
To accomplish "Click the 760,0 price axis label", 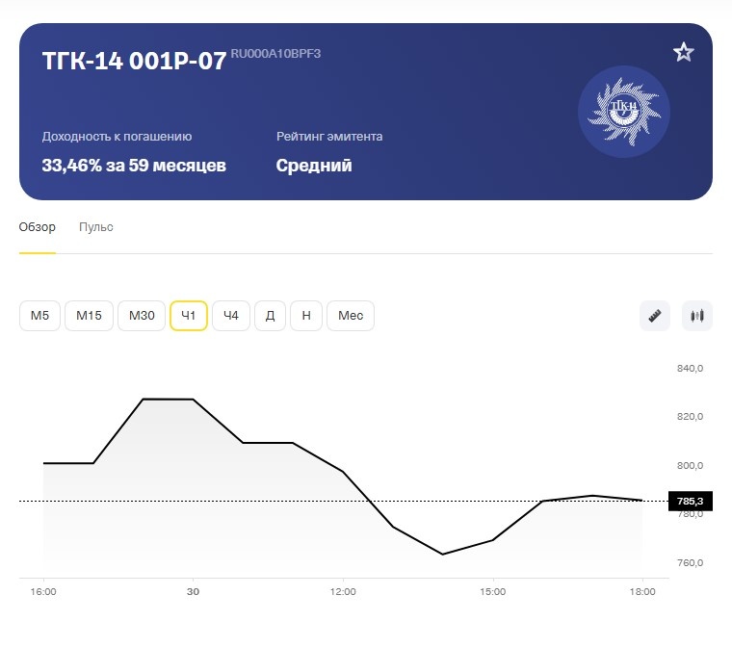I will tap(690, 563).
